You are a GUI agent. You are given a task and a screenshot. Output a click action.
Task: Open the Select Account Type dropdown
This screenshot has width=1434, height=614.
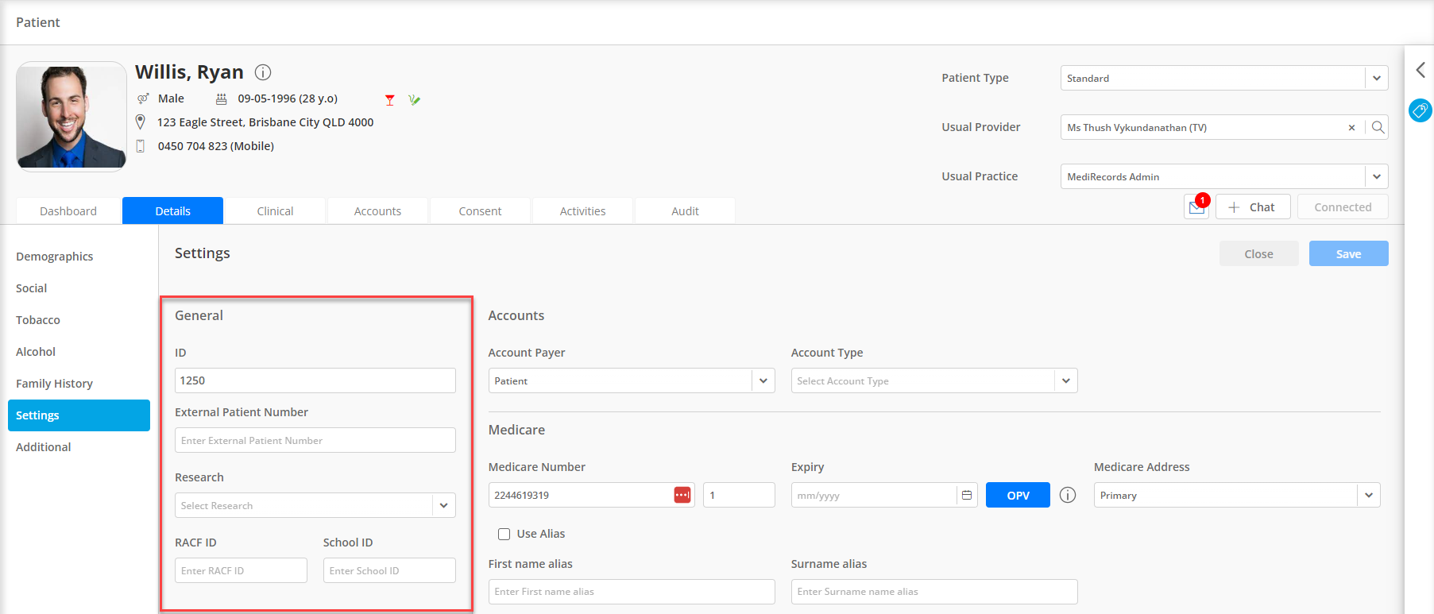point(934,380)
